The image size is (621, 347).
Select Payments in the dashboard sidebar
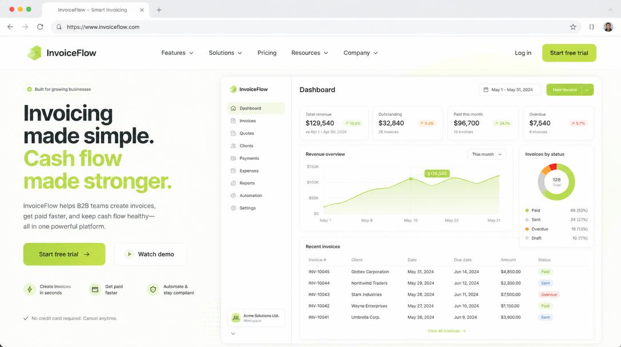coord(256,158)
